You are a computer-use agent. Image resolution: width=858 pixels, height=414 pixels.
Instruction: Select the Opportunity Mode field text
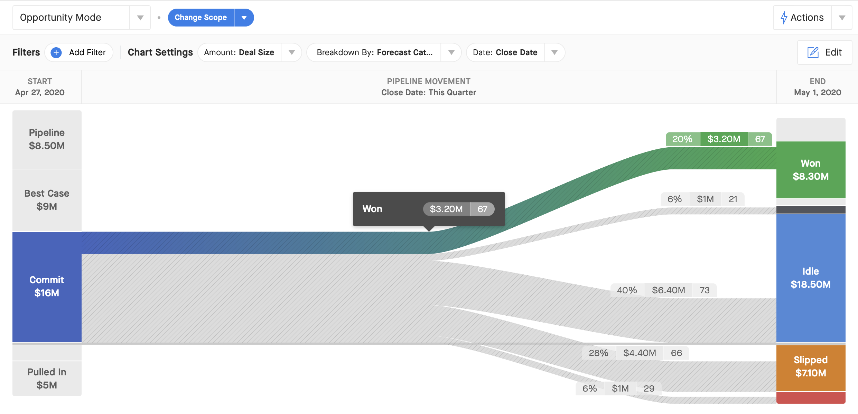click(60, 18)
